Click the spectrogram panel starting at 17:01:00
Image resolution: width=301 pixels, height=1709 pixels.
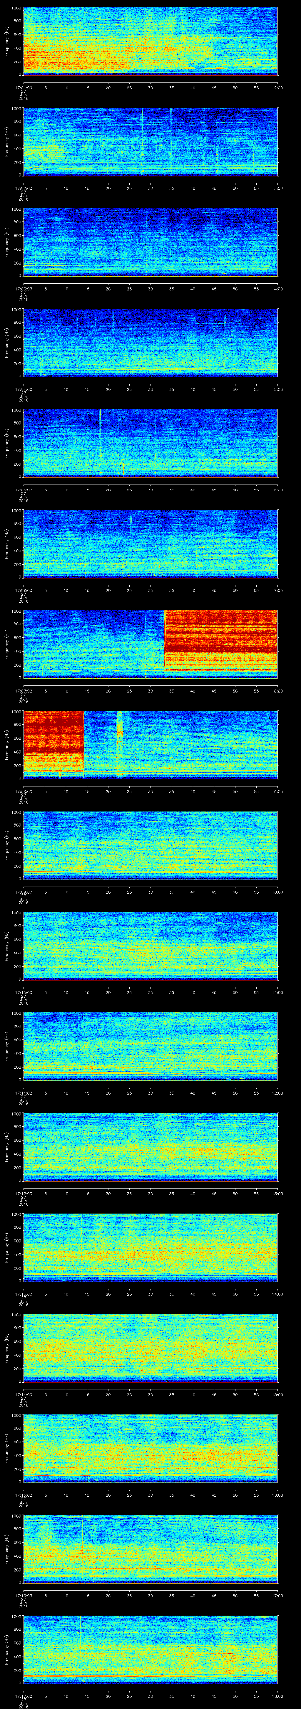(150, 41)
